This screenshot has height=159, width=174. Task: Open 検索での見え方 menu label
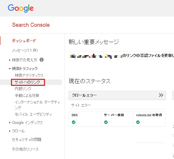tap(24, 60)
